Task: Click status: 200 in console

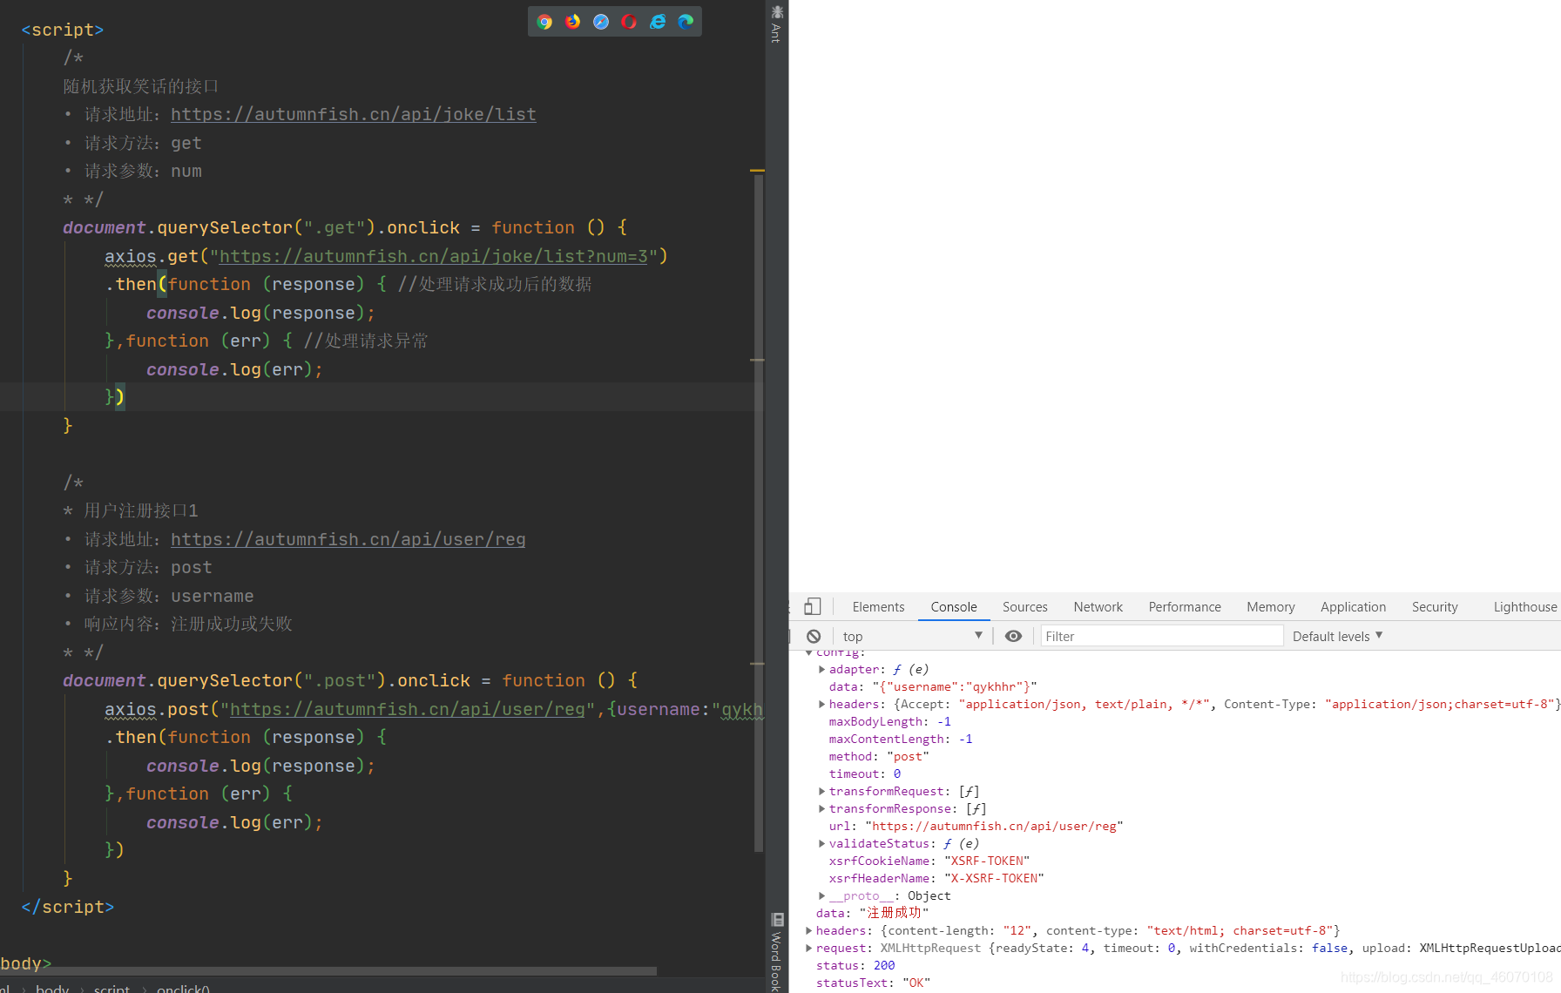Action: click(x=855, y=965)
